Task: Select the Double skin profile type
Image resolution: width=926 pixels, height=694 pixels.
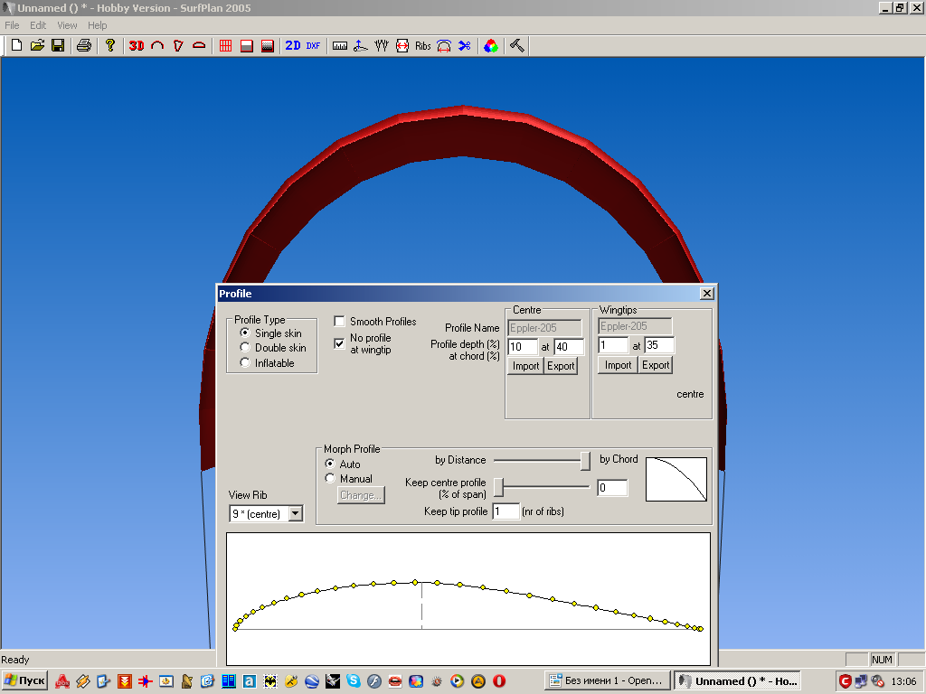Action: [245, 348]
